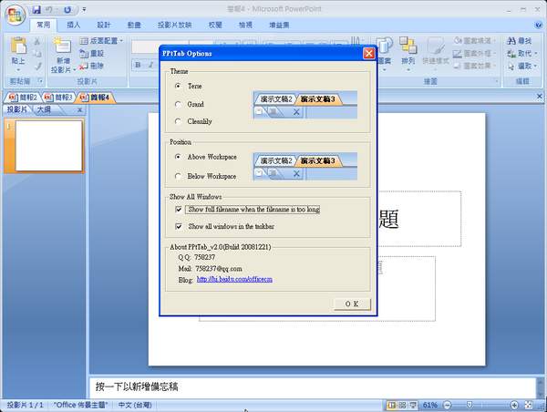Click the 61% zoom level
The width and height of the screenshot is (547, 412).
point(430,405)
